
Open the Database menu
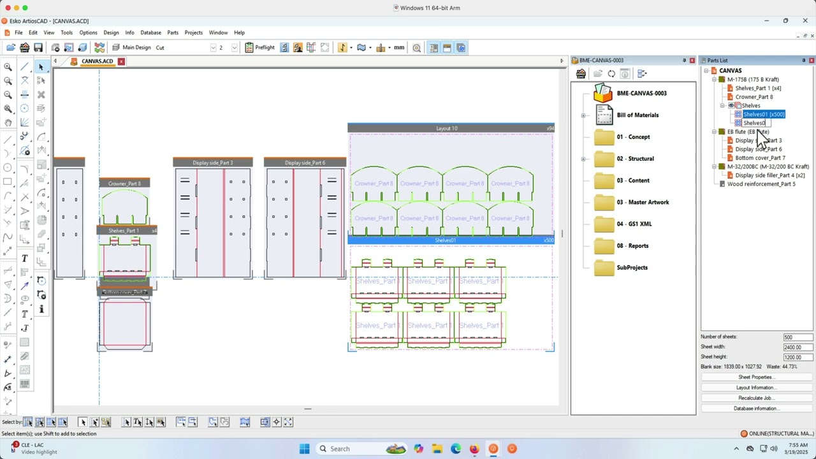150,33
